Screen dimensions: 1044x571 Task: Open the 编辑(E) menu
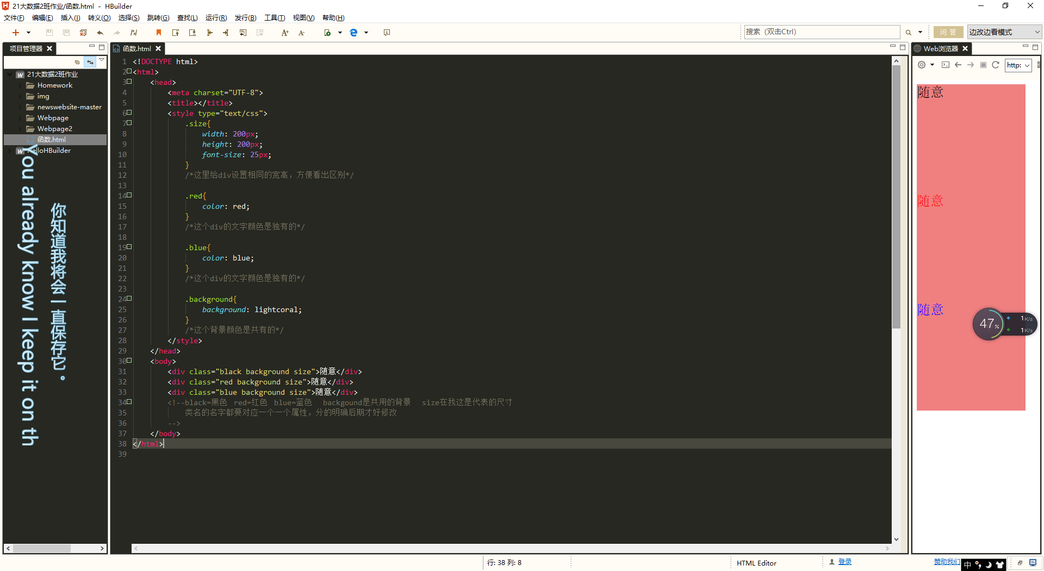pyautogui.click(x=42, y=18)
